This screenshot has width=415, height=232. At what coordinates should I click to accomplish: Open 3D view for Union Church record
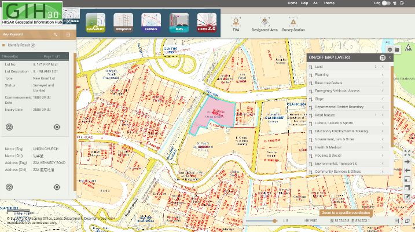9,187
